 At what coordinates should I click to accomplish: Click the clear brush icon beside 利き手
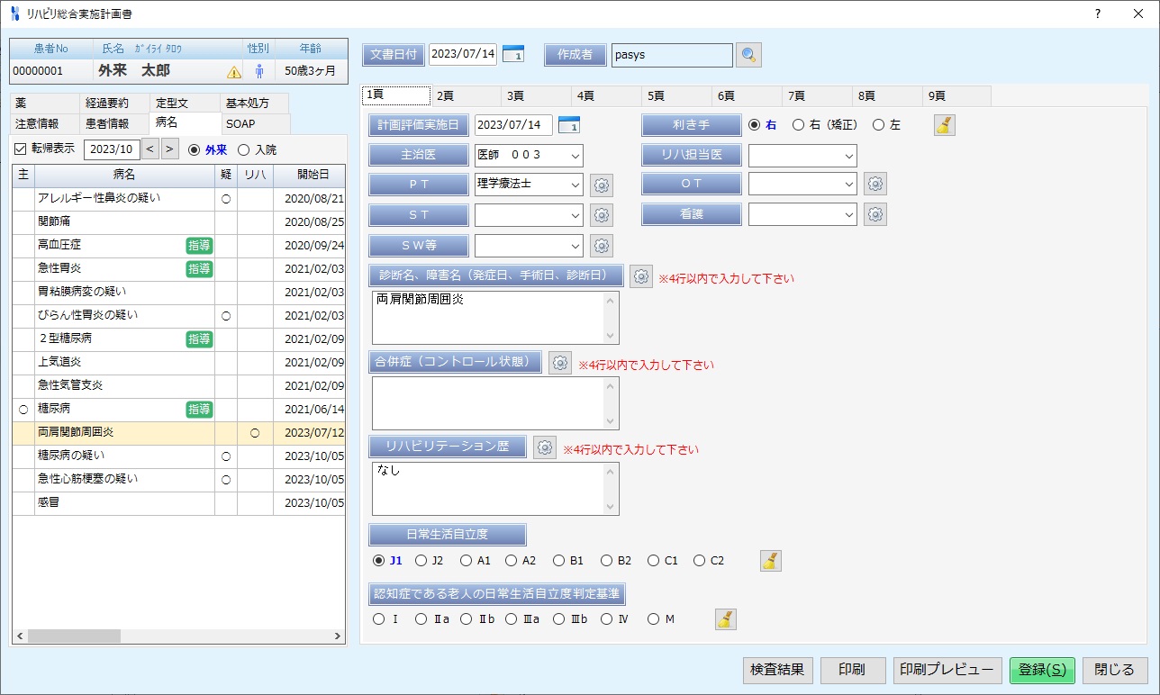[x=943, y=125]
